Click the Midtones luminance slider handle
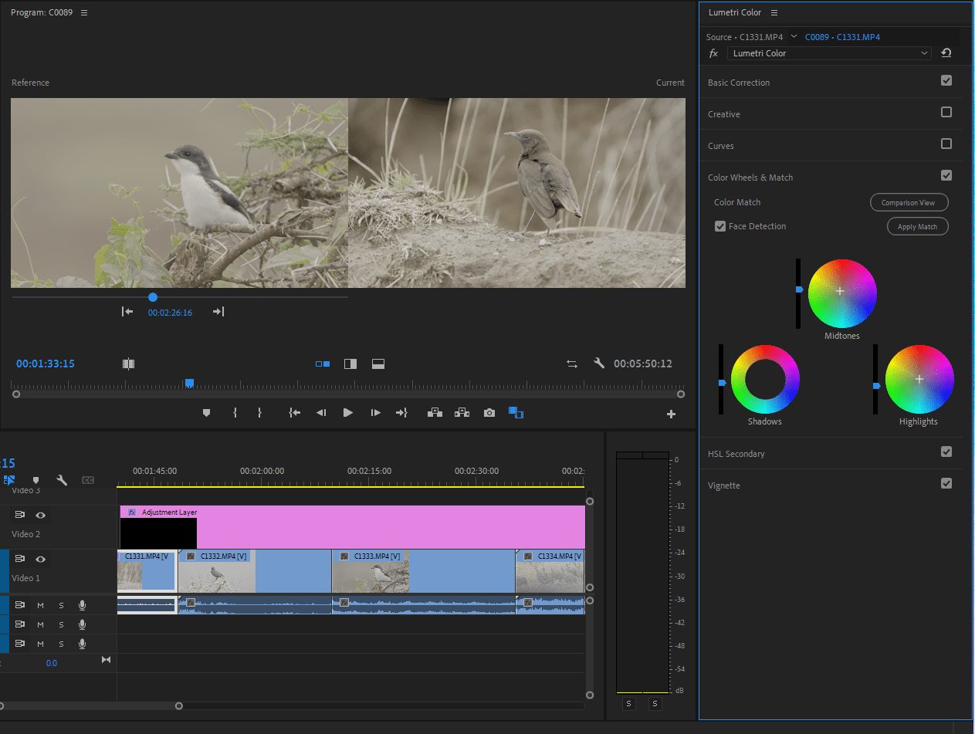 coord(800,289)
